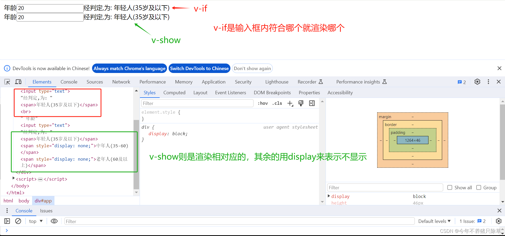Click Don't show again

point(252,69)
